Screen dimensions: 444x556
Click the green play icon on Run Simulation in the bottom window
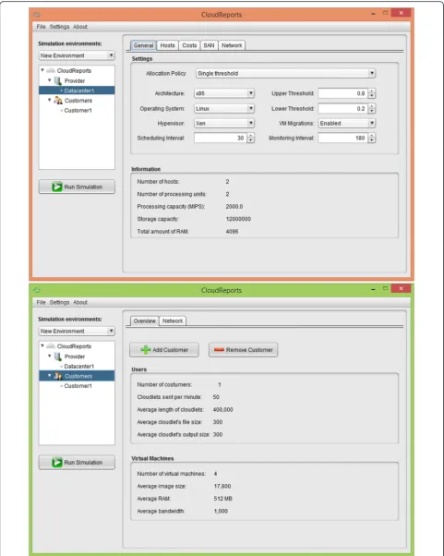[x=56, y=462]
